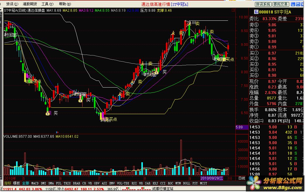Switch to the ASI indicator

[x=104, y=183]
